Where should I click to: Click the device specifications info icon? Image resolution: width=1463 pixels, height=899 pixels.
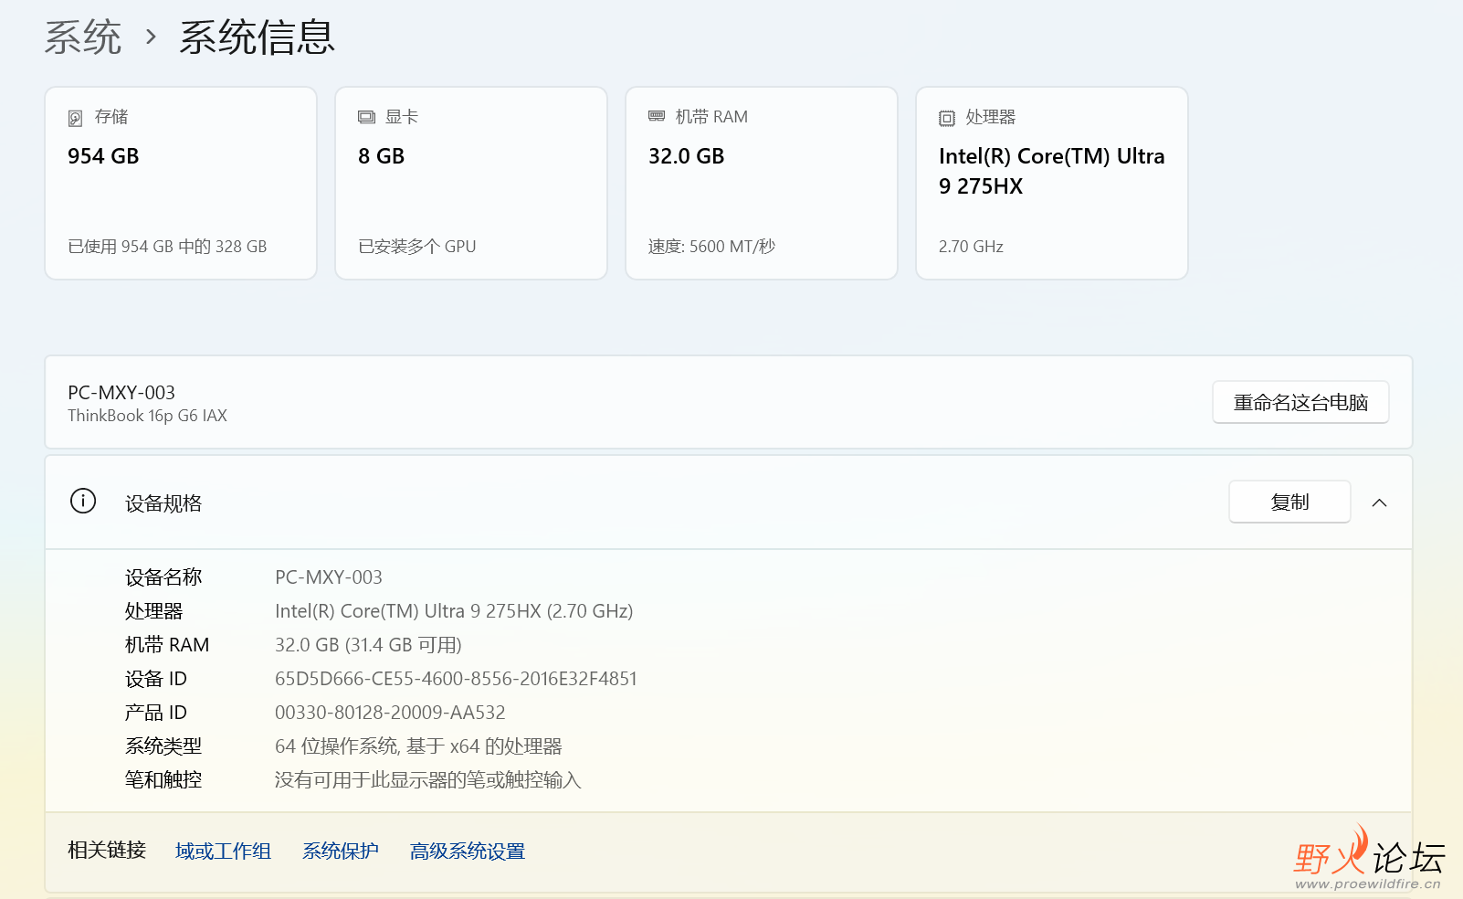(83, 501)
